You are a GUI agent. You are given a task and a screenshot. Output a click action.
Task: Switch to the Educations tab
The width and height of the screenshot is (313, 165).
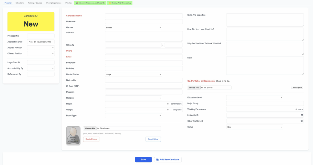20,3
